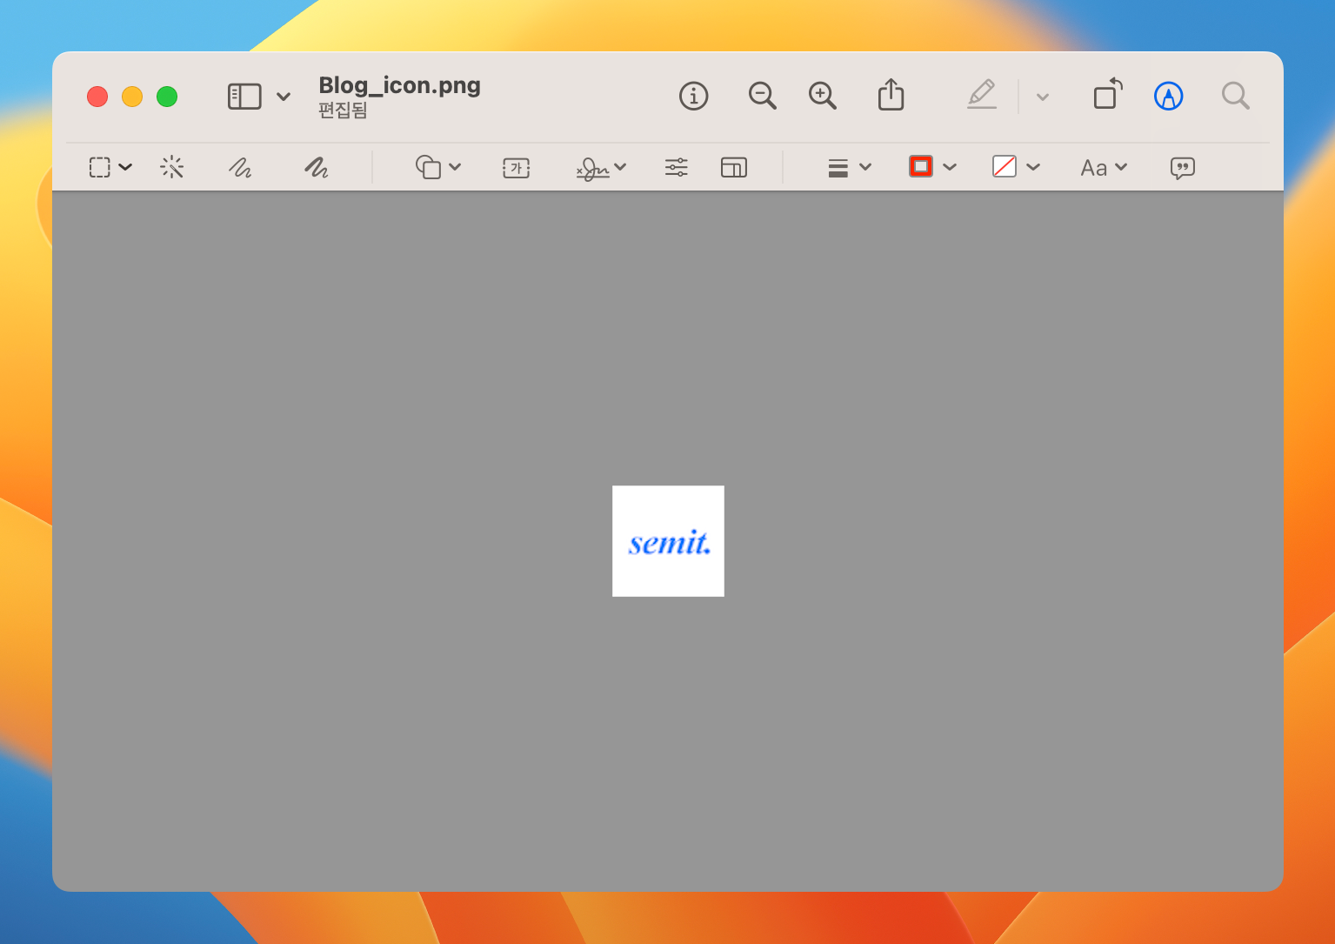This screenshot has height=944, width=1335.
Task: Open the Adjust Size tool
Action: point(734,167)
